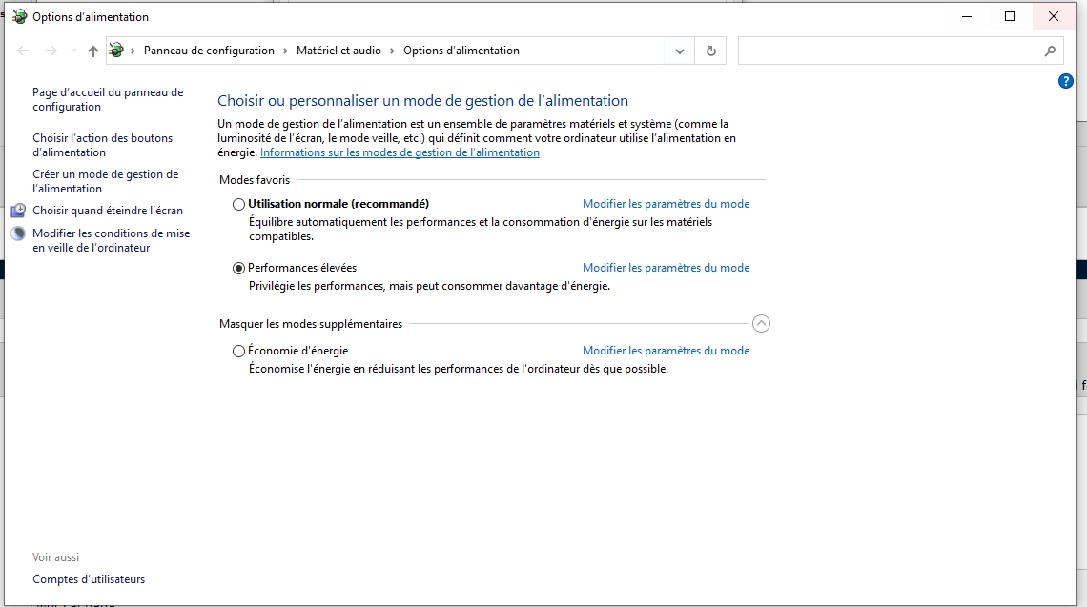Open the address bar history dropdown

click(x=679, y=51)
